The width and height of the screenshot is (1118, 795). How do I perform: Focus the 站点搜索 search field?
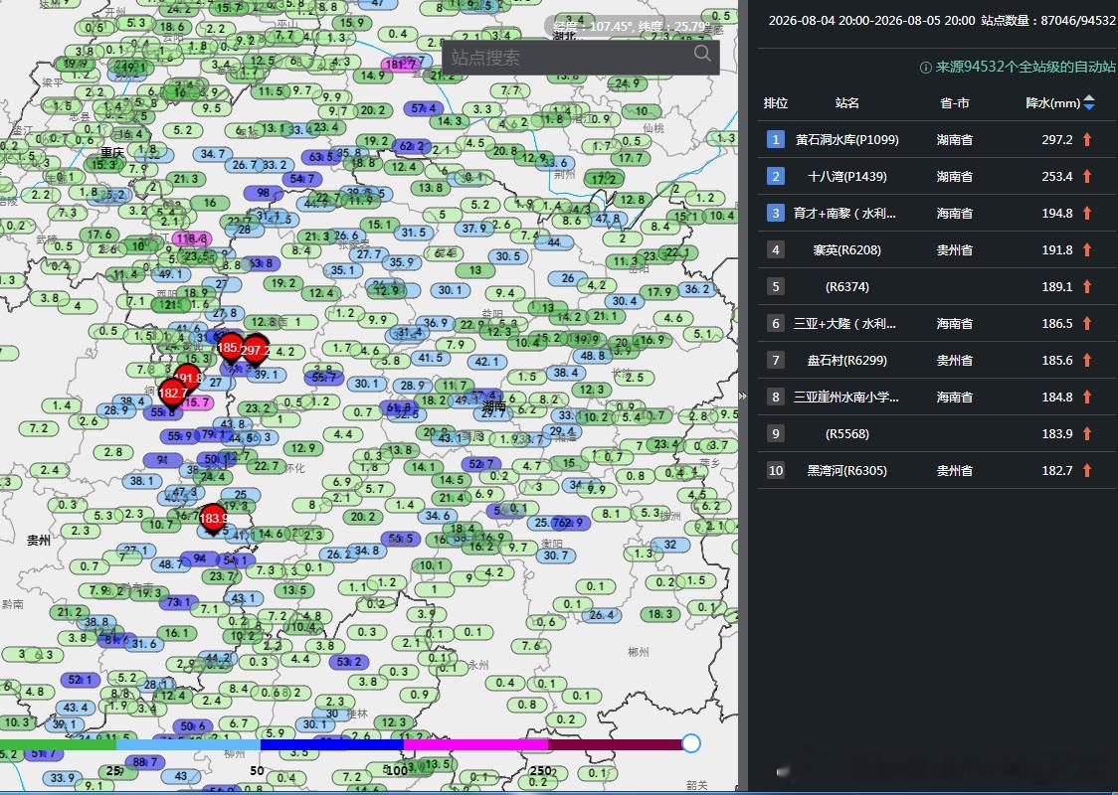pos(581,58)
